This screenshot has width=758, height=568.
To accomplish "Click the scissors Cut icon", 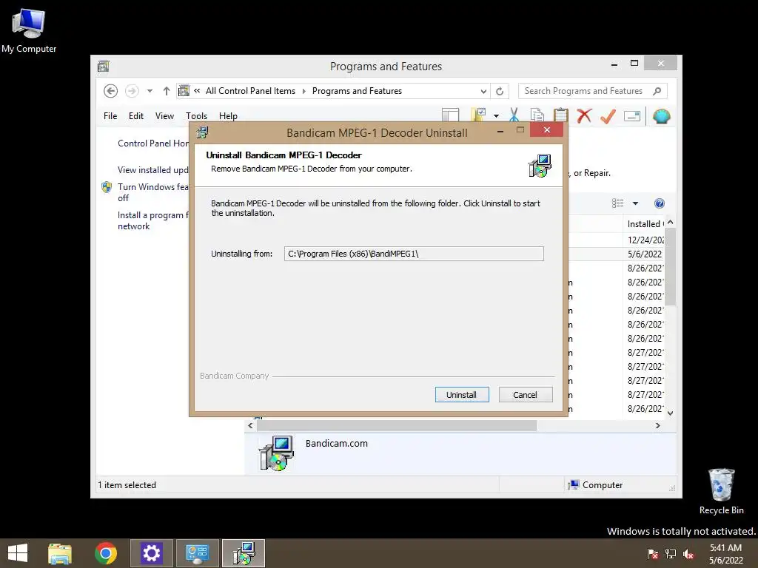I will point(514,115).
